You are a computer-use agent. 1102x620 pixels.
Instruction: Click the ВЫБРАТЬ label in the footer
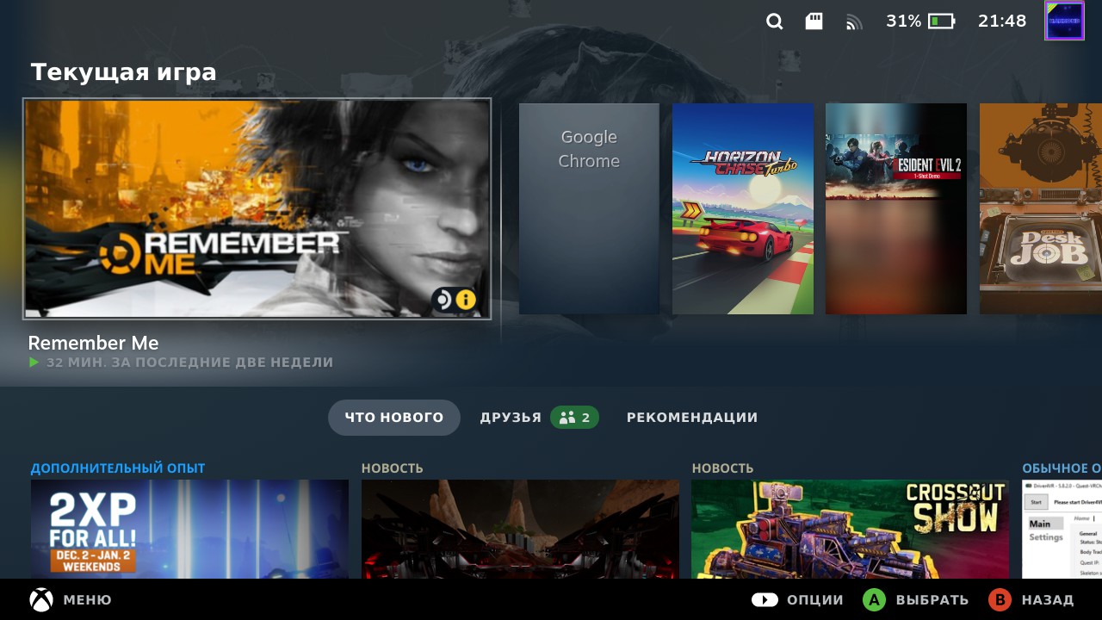pyautogui.click(x=932, y=600)
